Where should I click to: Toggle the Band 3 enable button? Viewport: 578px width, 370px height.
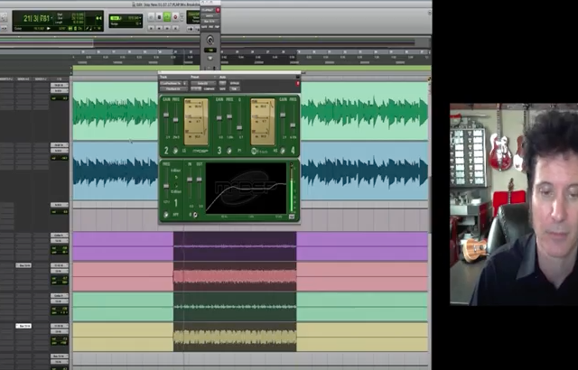coord(229,151)
